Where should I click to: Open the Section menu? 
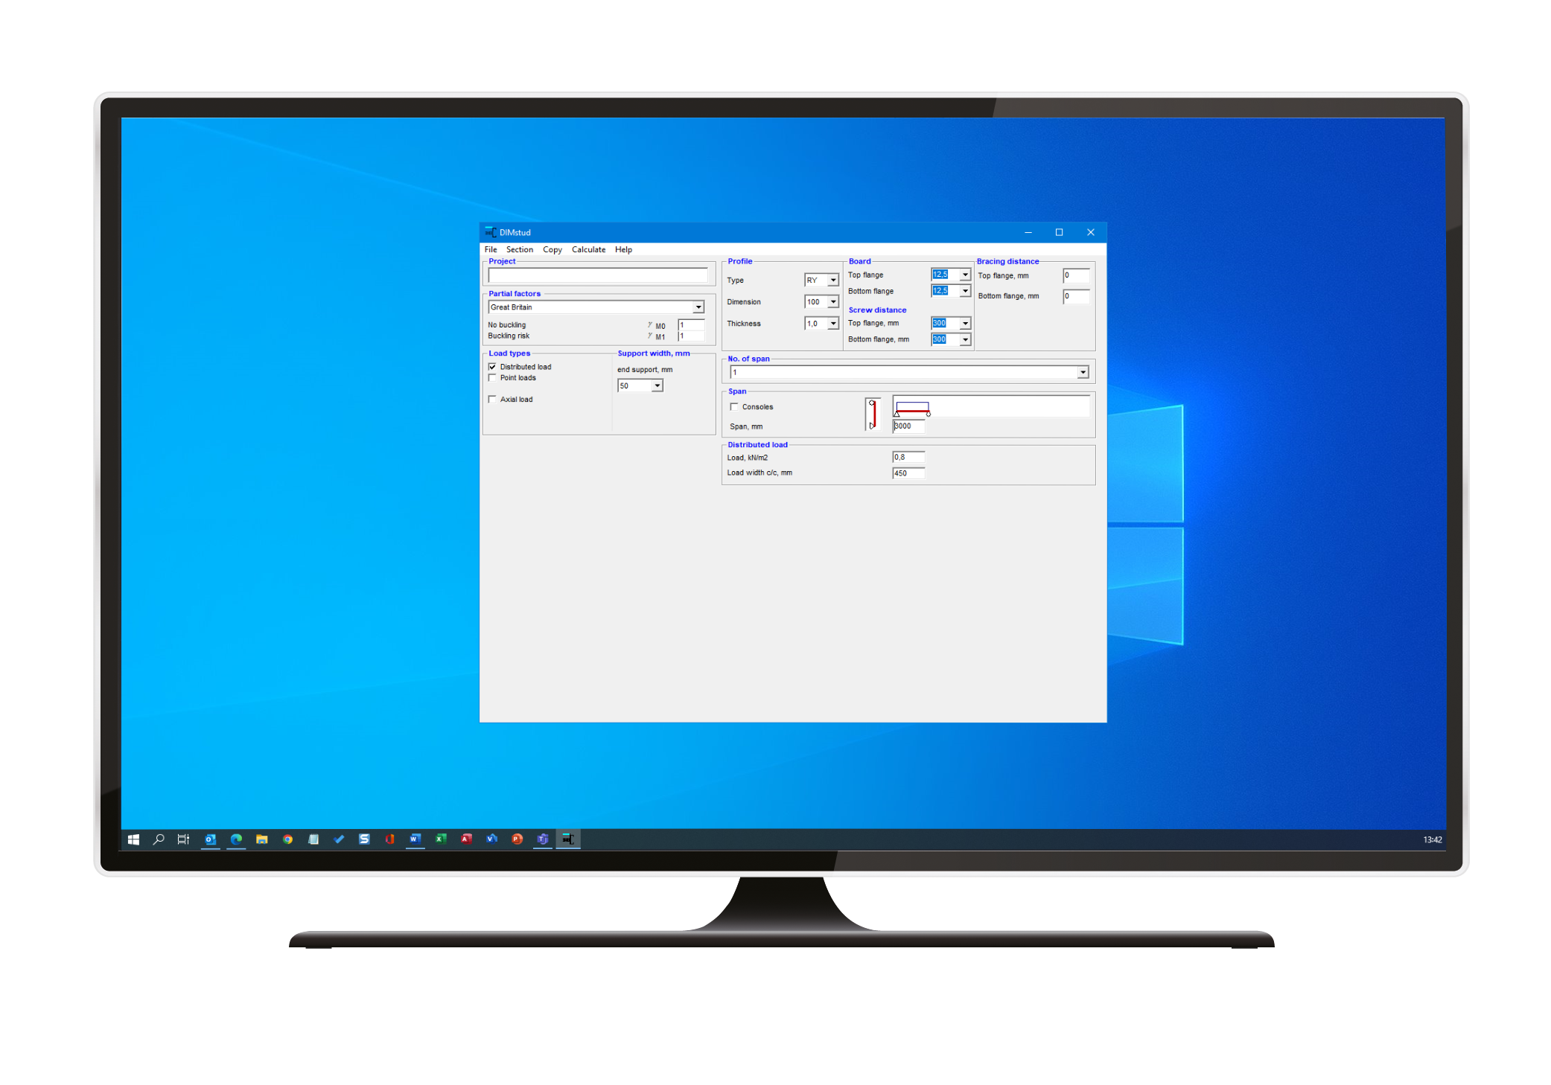pos(519,250)
